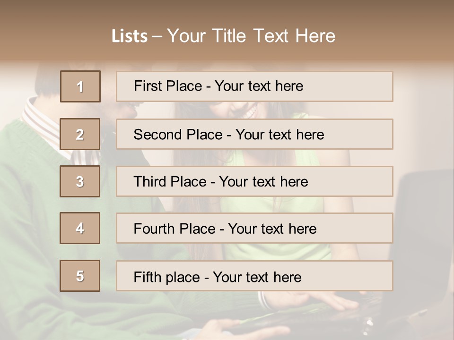
Task: Click the number 1 box
Action: (x=80, y=86)
